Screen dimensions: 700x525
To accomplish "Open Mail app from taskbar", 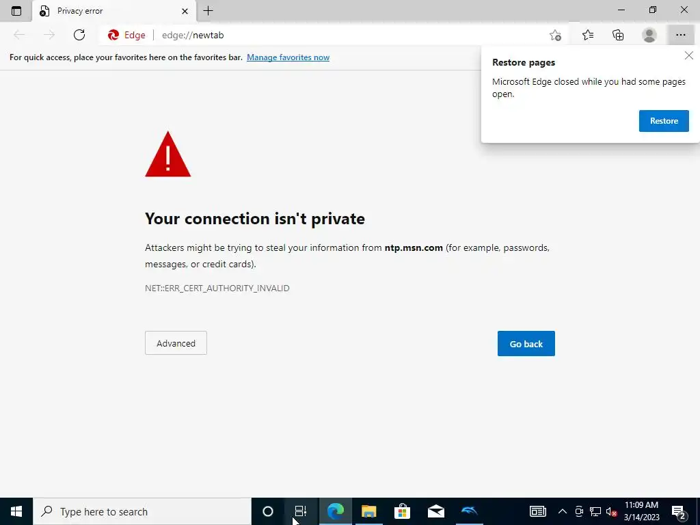I will [x=435, y=511].
